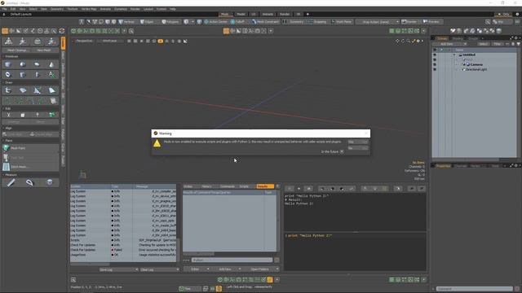Click No in the Warning dialog
The image size is (522, 293).
(x=358, y=148)
